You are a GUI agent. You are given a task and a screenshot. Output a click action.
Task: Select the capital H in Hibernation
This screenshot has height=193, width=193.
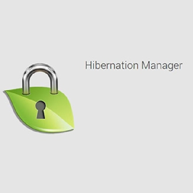[x=89, y=65]
